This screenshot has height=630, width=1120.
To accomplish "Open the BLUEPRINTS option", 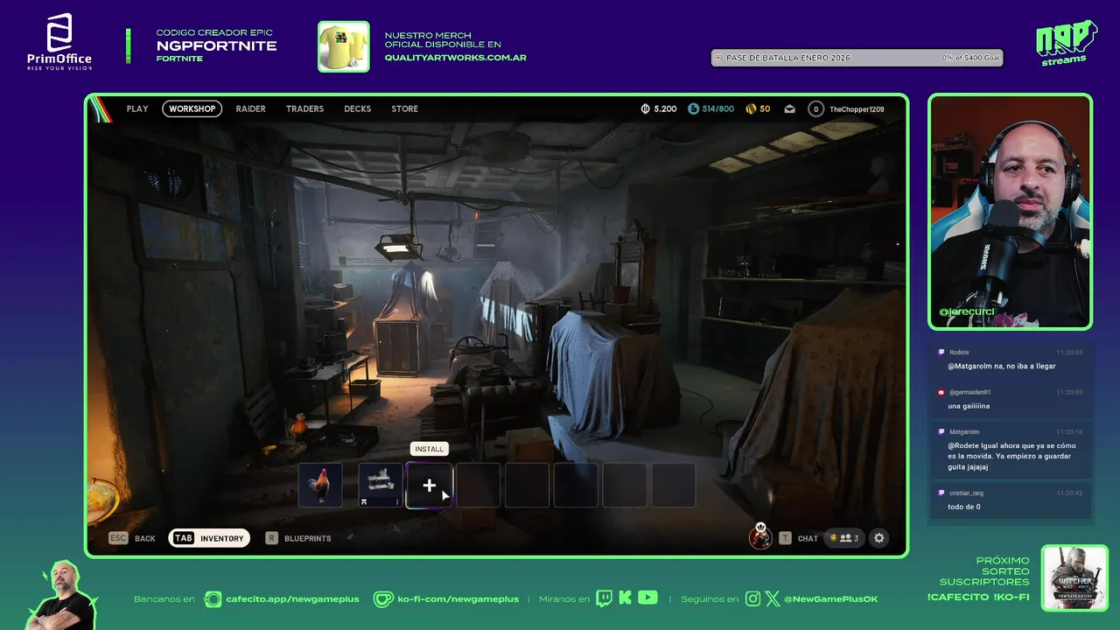I will [x=307, y=538].
